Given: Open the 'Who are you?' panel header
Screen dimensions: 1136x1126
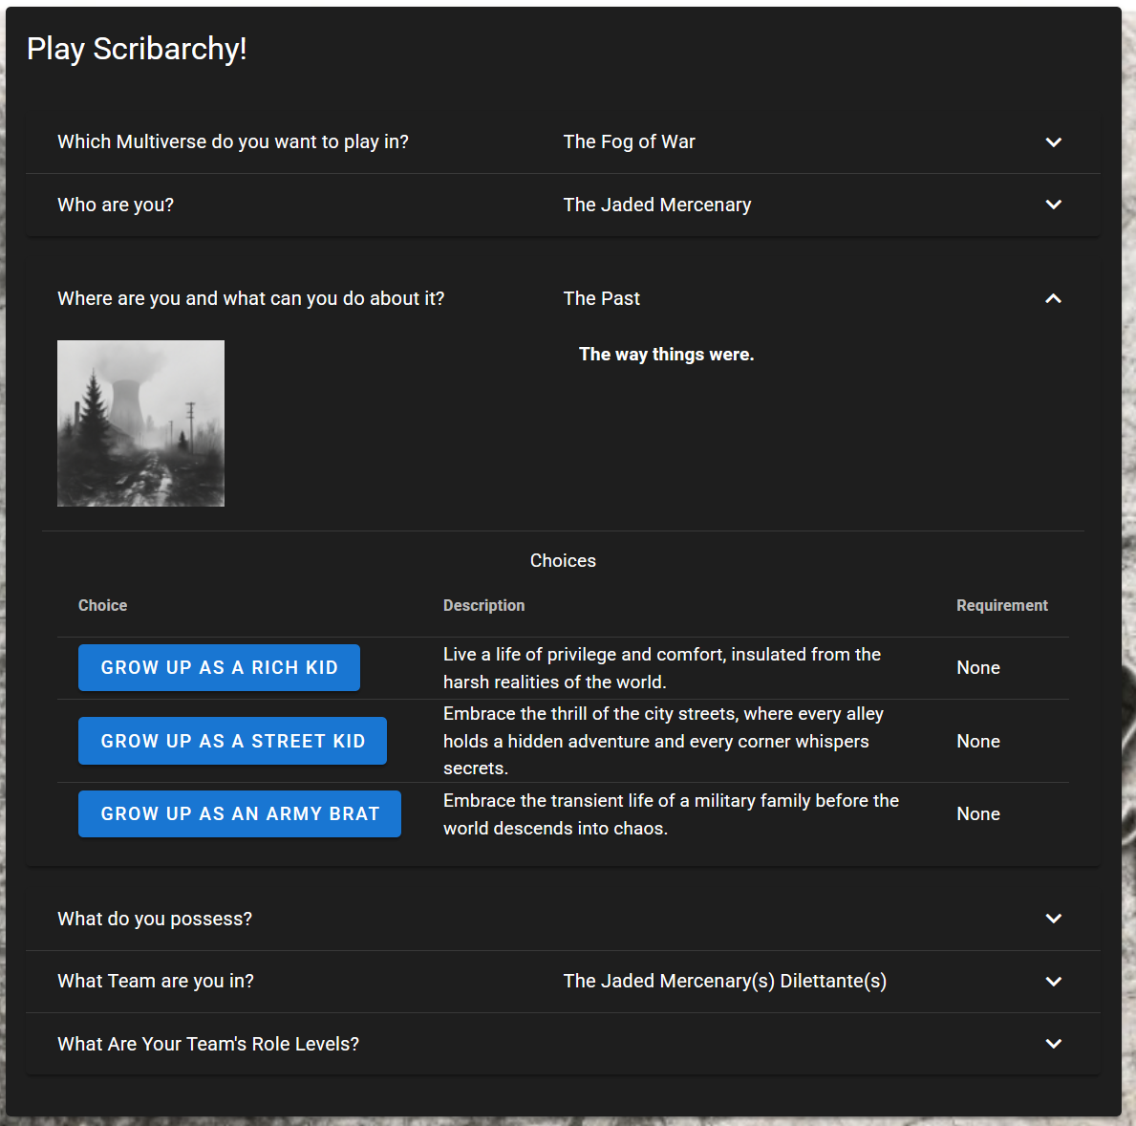Looking at the screenshot, I should 116,205.
